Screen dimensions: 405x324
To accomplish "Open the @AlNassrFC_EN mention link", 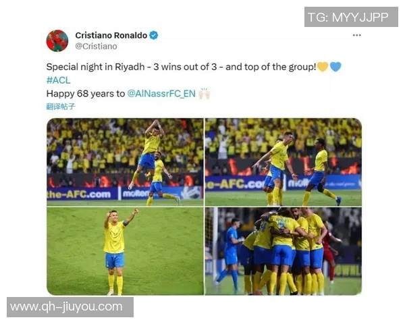I will pyautogui.click(x=161, y=94).
